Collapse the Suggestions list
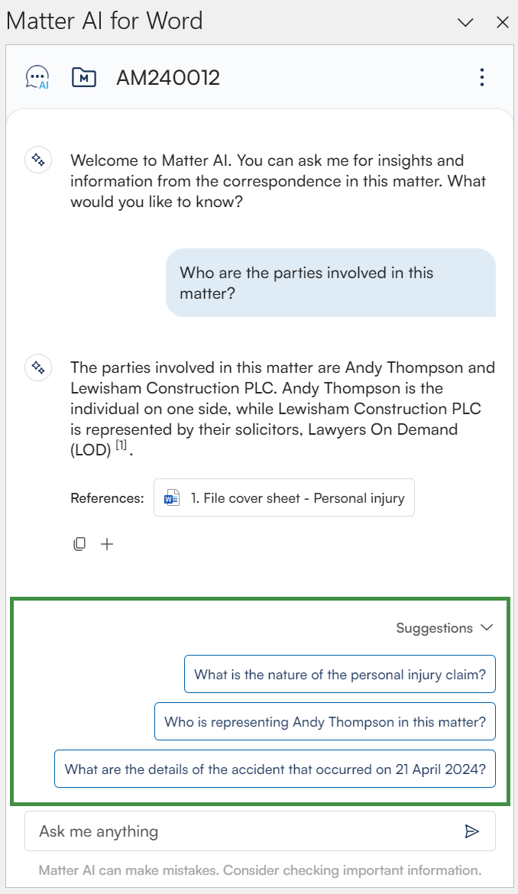The image size is (518, 894). 487,628
